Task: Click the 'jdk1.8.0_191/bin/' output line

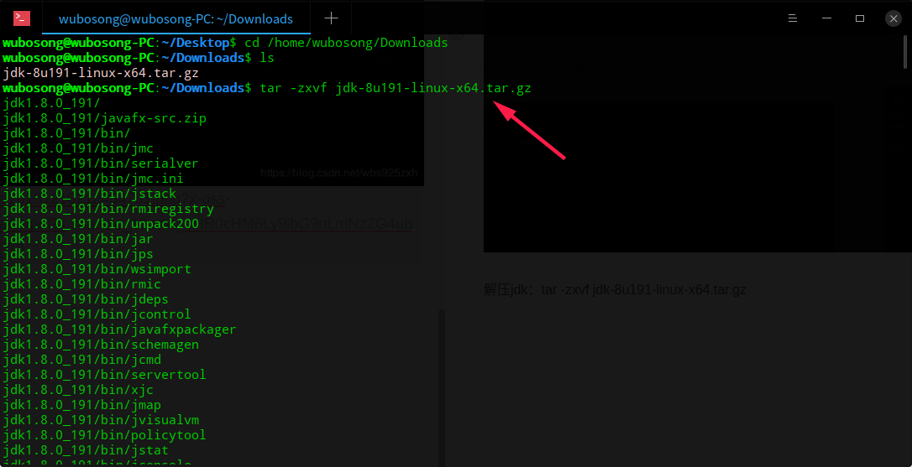Action: point(66,133)
